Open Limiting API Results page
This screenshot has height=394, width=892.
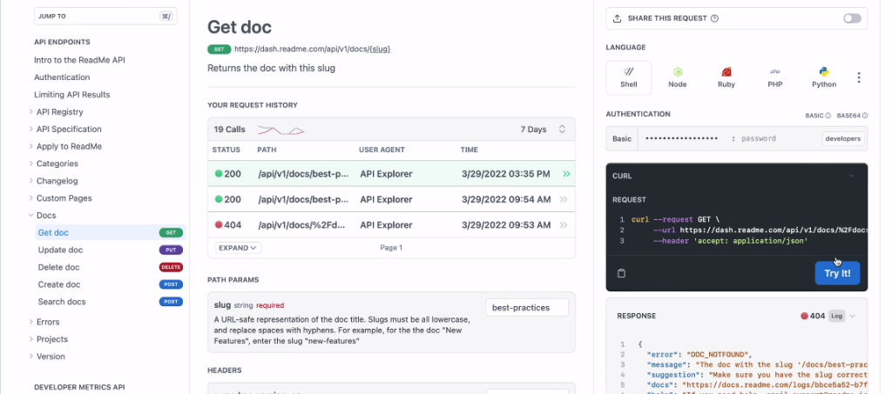click(72, 95)
